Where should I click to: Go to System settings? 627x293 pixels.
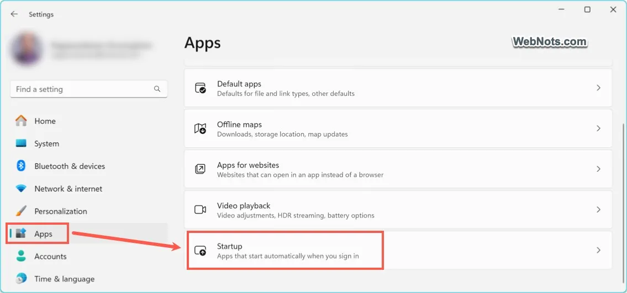coord(89,144)
